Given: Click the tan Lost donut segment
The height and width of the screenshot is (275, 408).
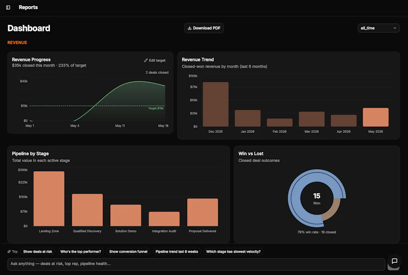Looking at the screenshot, I should (x=334, y=209).
